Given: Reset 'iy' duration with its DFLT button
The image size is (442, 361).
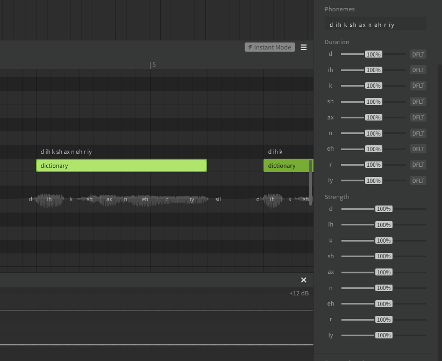Looking at the screenshot, I should click(x=418, y=181).
